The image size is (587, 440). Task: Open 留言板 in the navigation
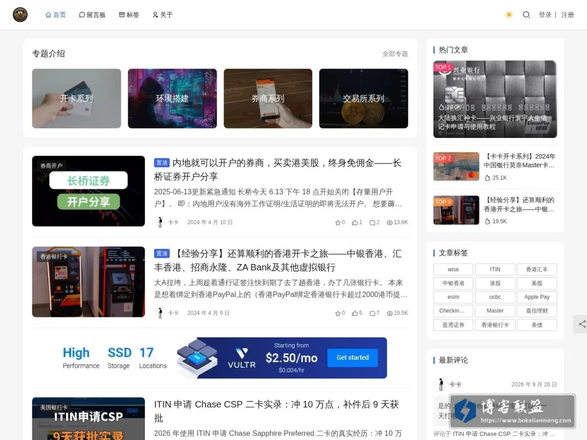coord(92,15)
